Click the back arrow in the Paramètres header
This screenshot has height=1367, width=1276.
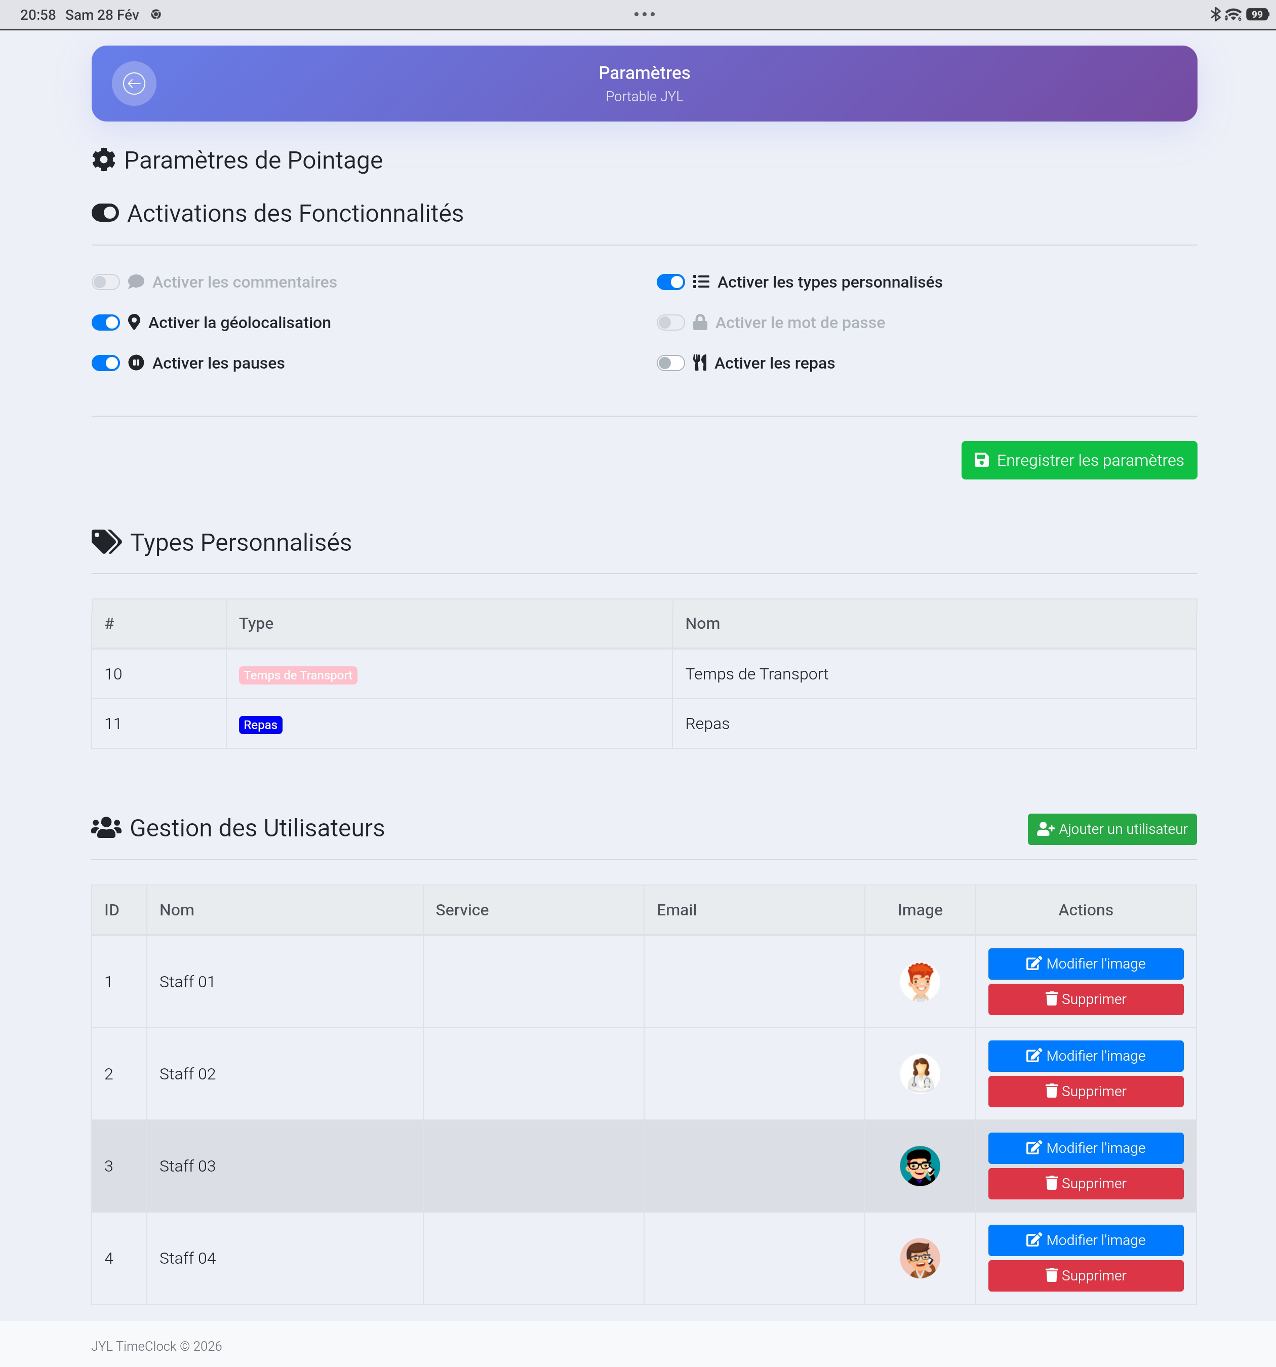[x=134, y=83]
